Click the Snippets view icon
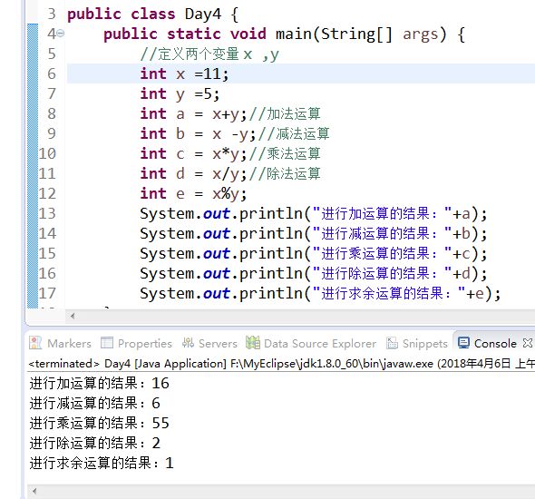 click(392, 343)
